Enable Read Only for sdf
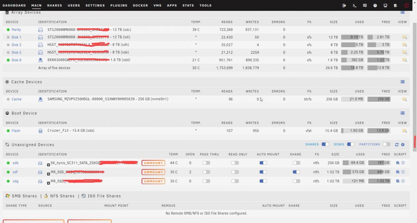The height and width of the screenshot is (223, 417). (235, 172)
